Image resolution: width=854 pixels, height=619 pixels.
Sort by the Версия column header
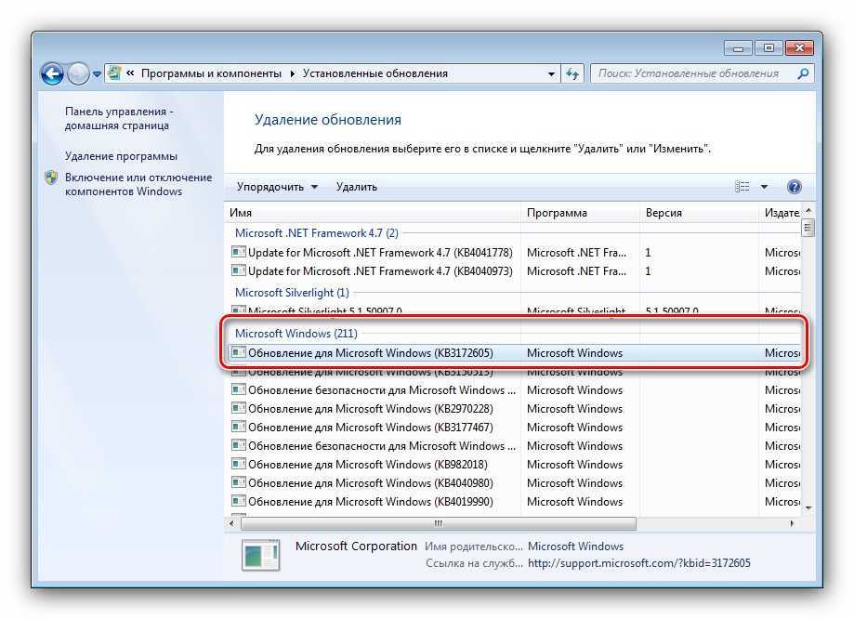[x=697, y=213]
